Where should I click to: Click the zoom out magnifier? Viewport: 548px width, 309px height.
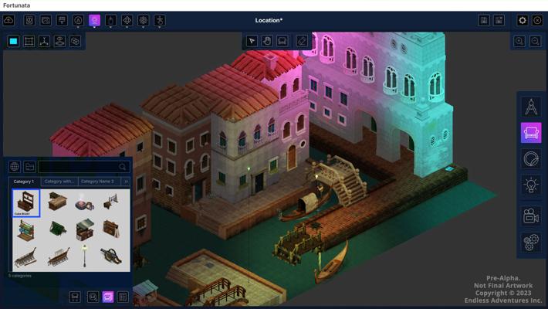(535, 41)
